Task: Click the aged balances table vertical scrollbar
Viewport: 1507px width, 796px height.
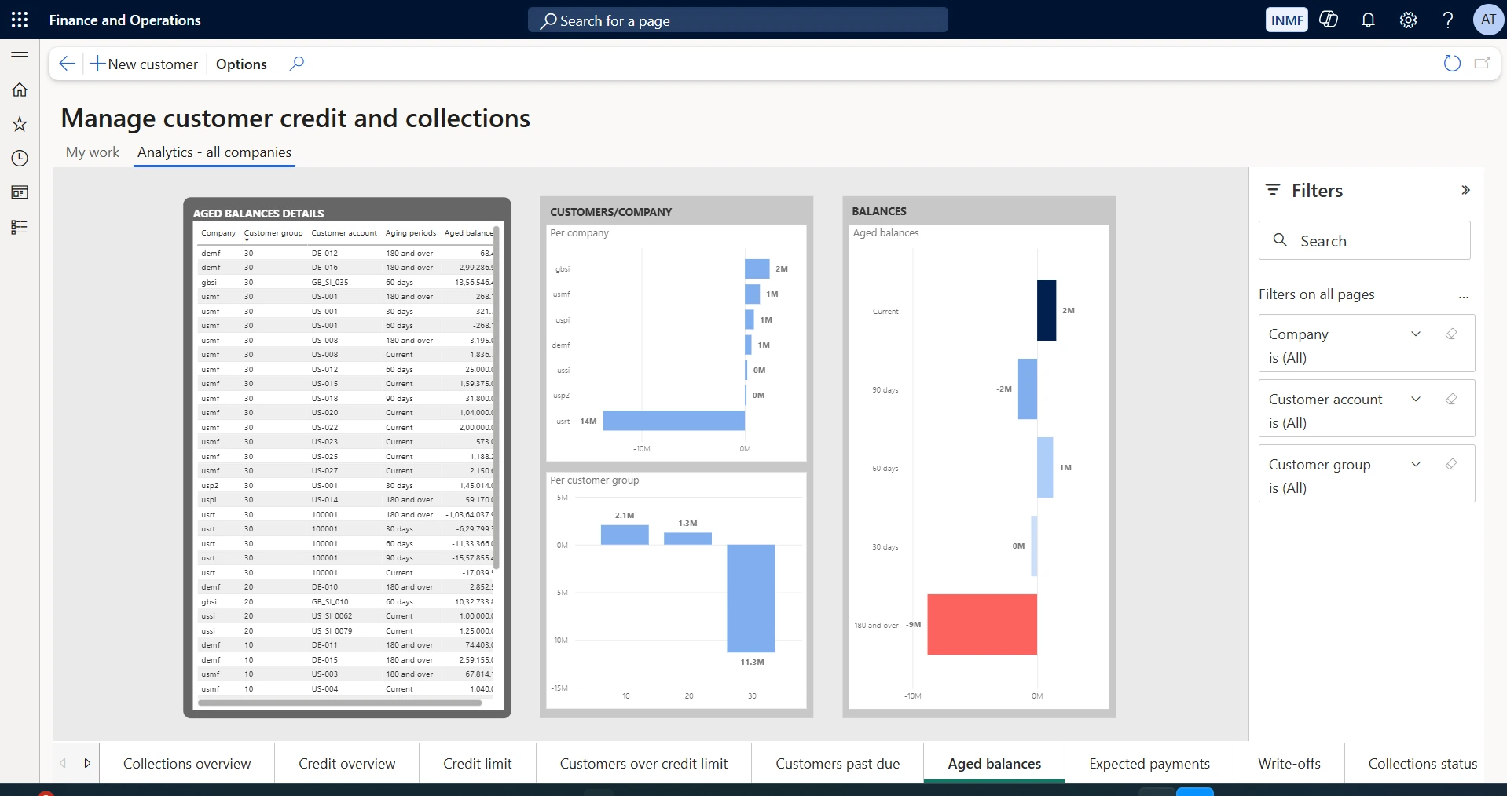Action: click(x=497, y=396)
